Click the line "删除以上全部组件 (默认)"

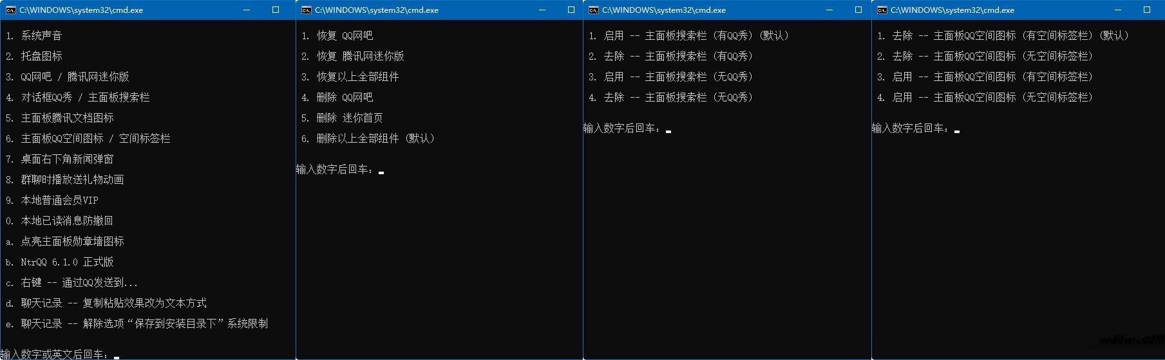[x=376, y=139]
